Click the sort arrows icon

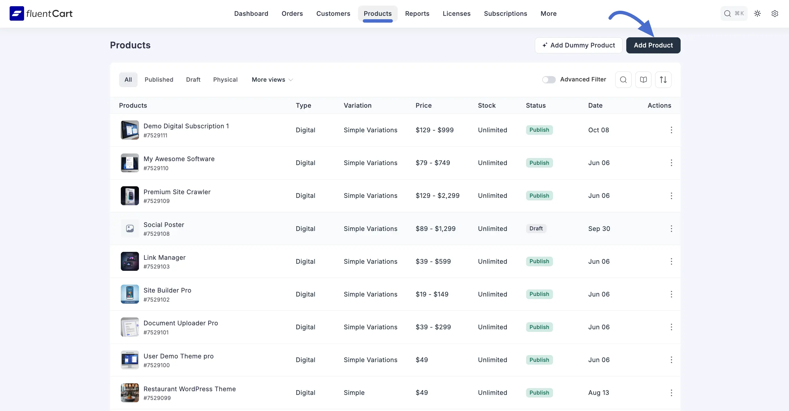pos(663,79)
